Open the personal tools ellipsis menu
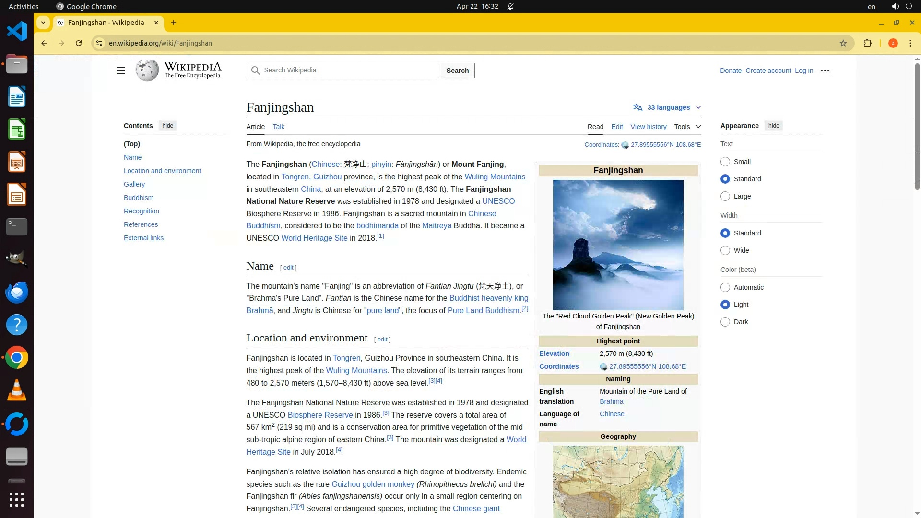 825,71
